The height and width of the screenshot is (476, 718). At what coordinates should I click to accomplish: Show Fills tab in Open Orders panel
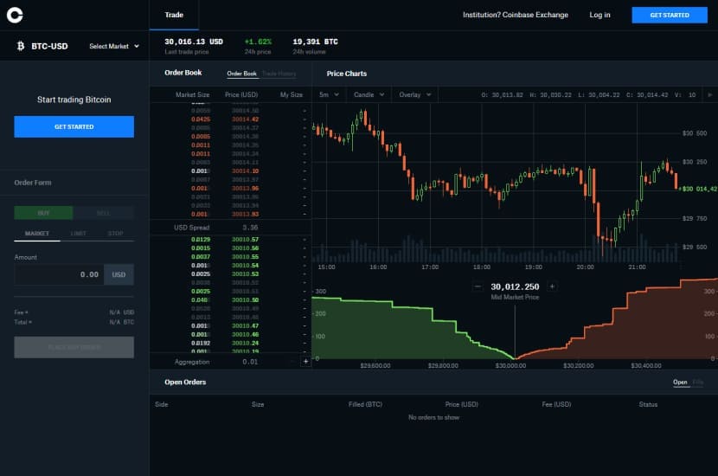[x=698, y=382]
